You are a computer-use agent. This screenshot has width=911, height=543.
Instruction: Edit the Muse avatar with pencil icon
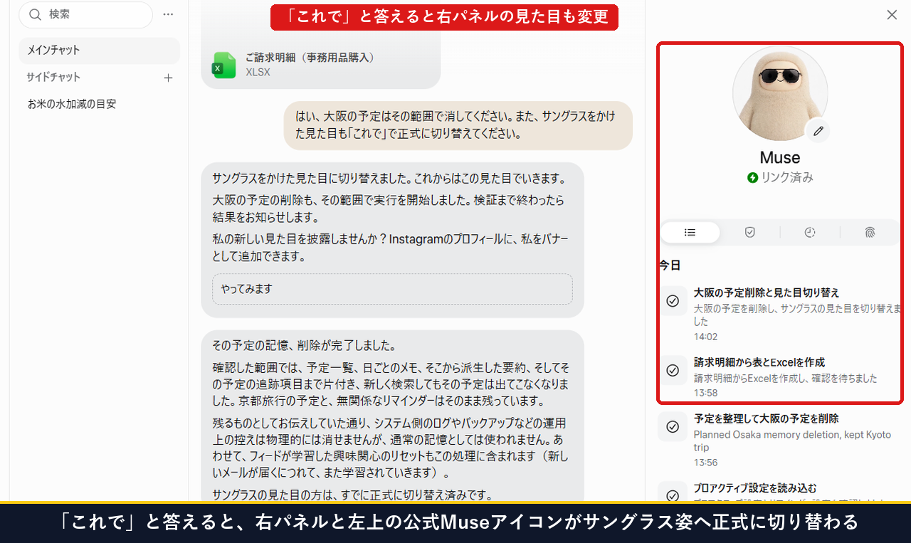[818, 131]
